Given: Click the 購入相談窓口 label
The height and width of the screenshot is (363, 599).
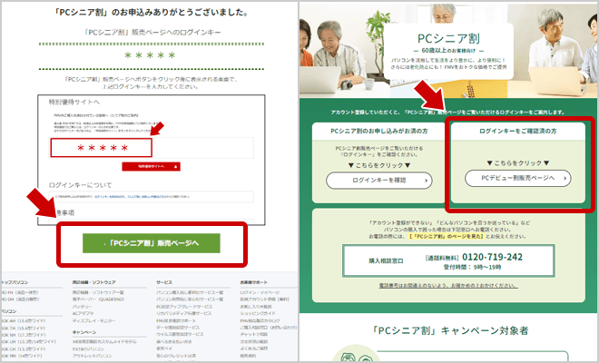Looking at the screenshot, I should coord(386,261).
